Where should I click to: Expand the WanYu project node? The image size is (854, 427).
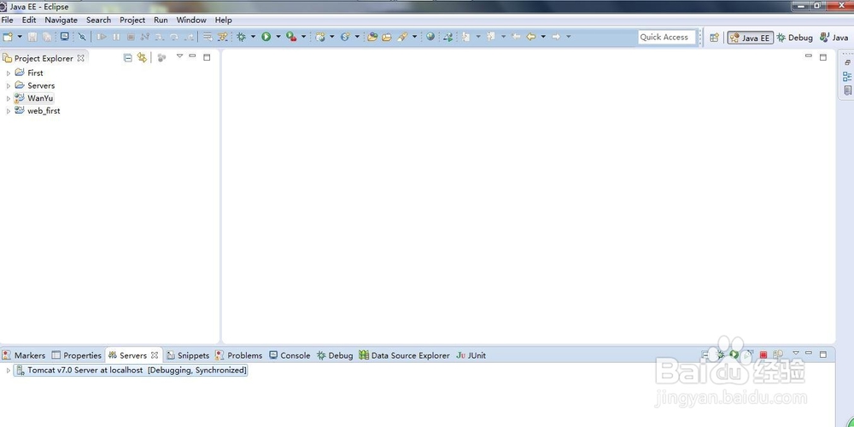pyautogui.click(x=9, y=98)
